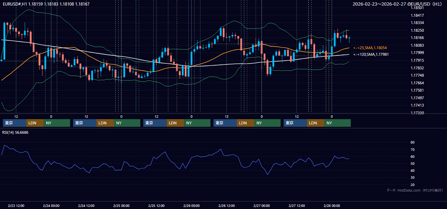Click price axis value 1.18417
Screen dimensions: 447x209
417,15
